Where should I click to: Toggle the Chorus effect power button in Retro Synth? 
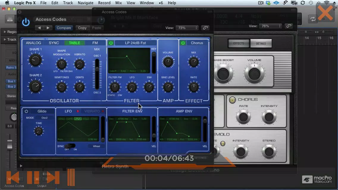[183, 43]
